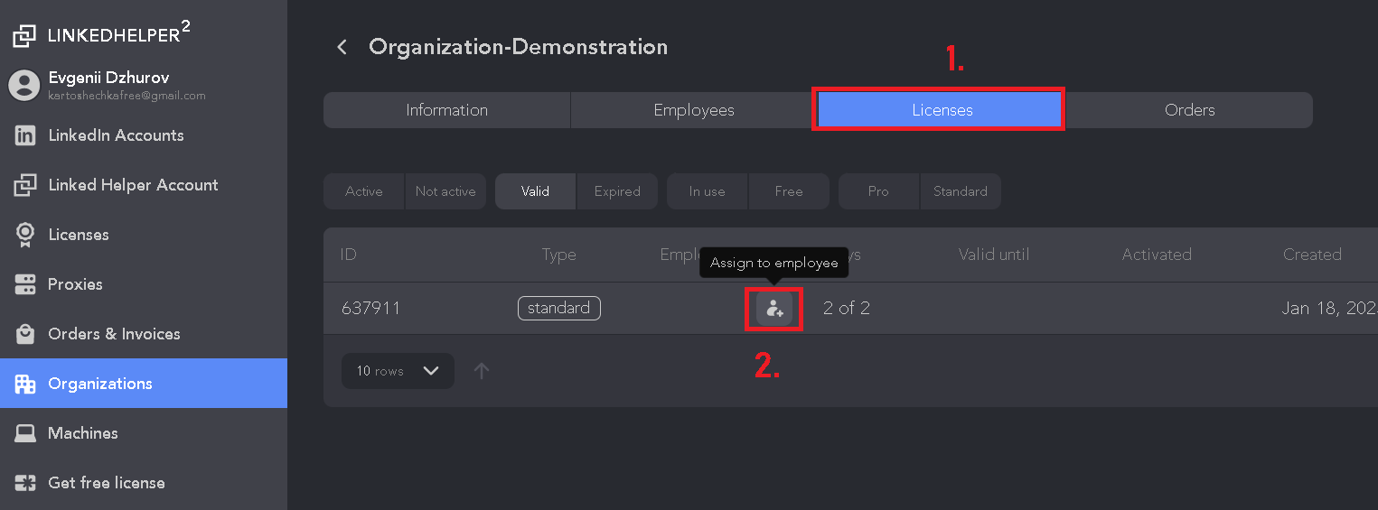Sort by the Valid until column header
The image size is (1378, 510).
tap(994, 255)
